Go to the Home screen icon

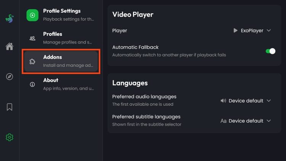(x=10, y=47)
